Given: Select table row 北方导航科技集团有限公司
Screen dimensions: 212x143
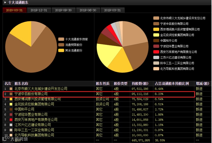Looking at the screenshot, I should click(x=107, y=135).
